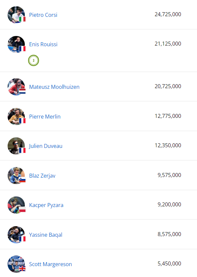Click Kacper Pyzara's avatar with Polish flag

click(16, 205)
